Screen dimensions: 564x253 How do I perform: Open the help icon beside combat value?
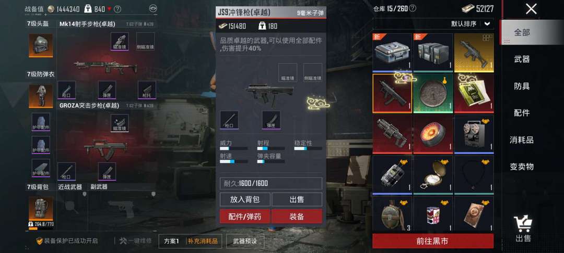[x=118, y=9]
